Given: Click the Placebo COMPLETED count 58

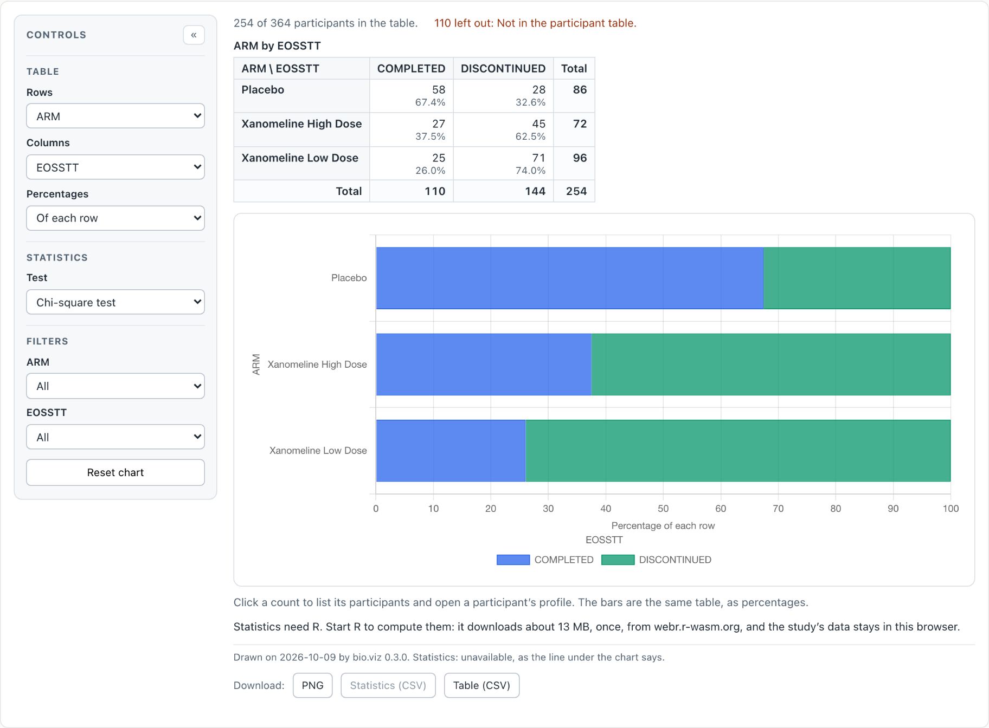Looking at the screenshot, I should 439,90.
